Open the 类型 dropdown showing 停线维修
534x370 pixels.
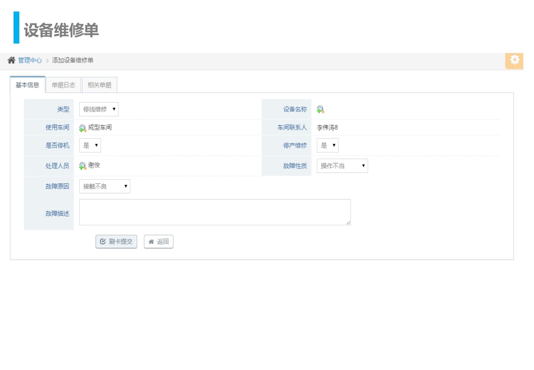click(x=99, y=109)
